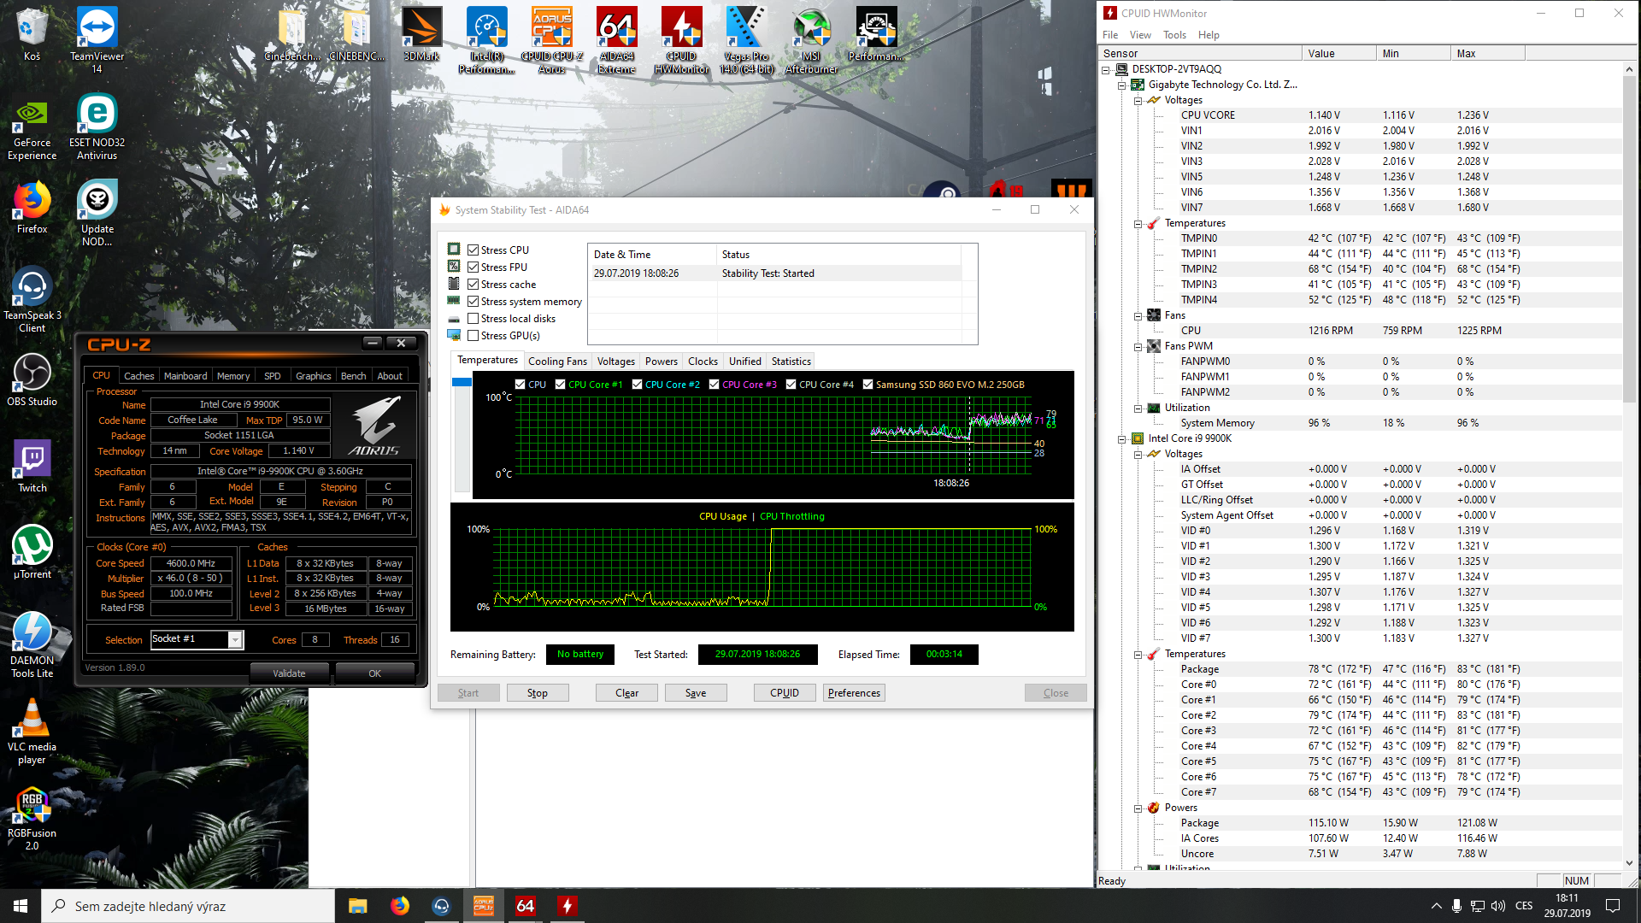Uncheck Stress system memory
Viewport: 1641px width, 923px height.
coord(473,302)
